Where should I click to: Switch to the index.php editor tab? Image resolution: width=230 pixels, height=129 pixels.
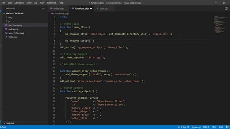pos(58,9)
